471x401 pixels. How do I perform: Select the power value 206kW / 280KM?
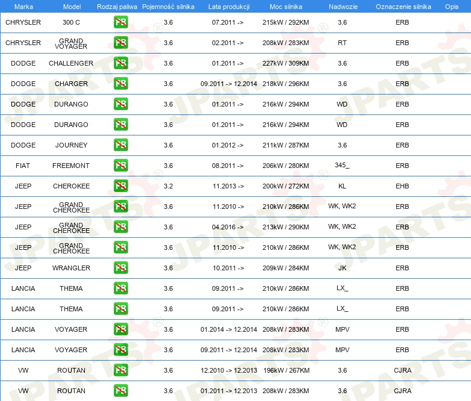point(285,166)
